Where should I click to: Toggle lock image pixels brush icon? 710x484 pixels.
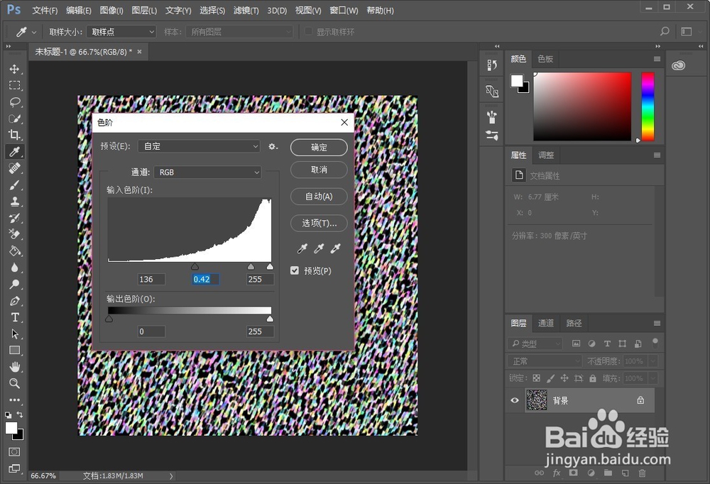pyautogui.click(x=551, y=378)
